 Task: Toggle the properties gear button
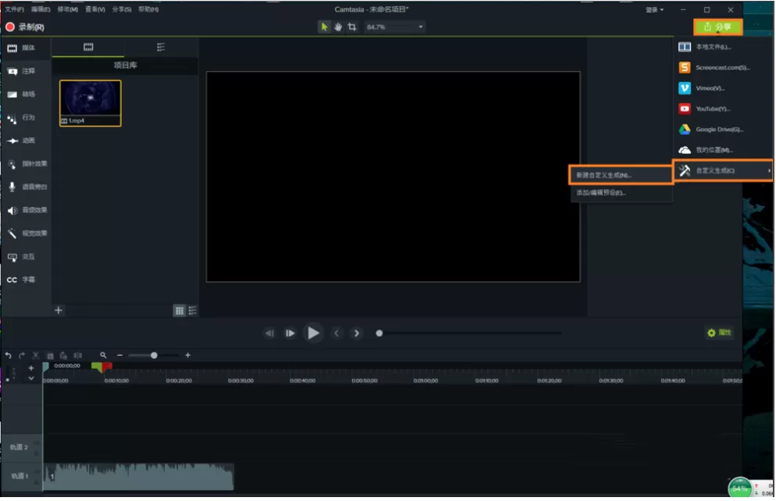(x=720, y=332)
